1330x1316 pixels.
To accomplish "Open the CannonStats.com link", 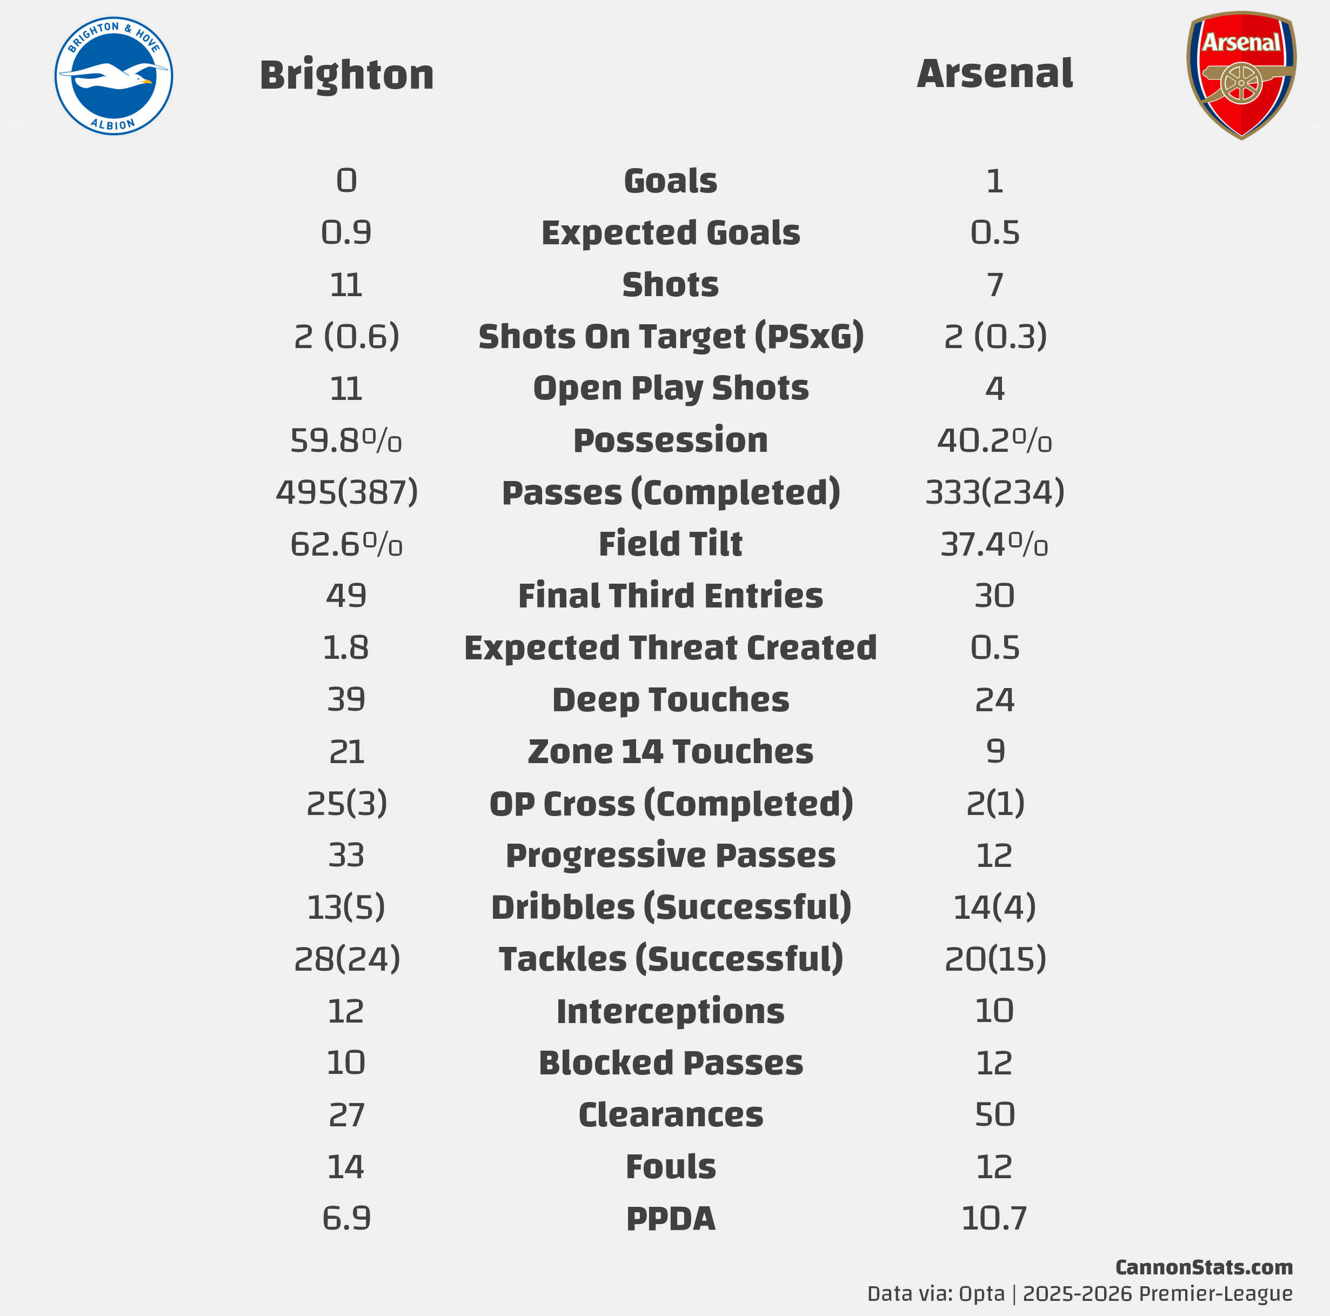I will [1204, 1267].
